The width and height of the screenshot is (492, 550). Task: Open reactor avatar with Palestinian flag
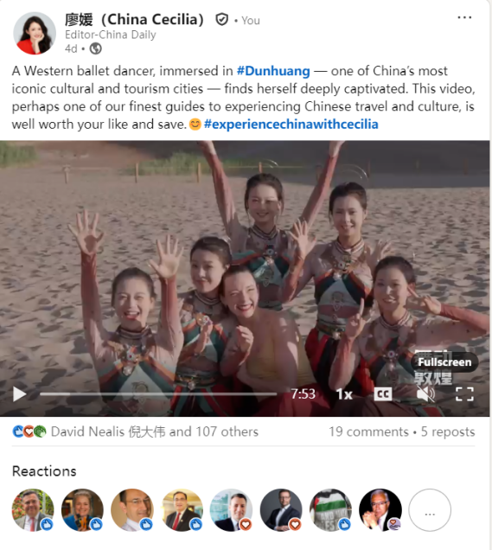(330, 509)
